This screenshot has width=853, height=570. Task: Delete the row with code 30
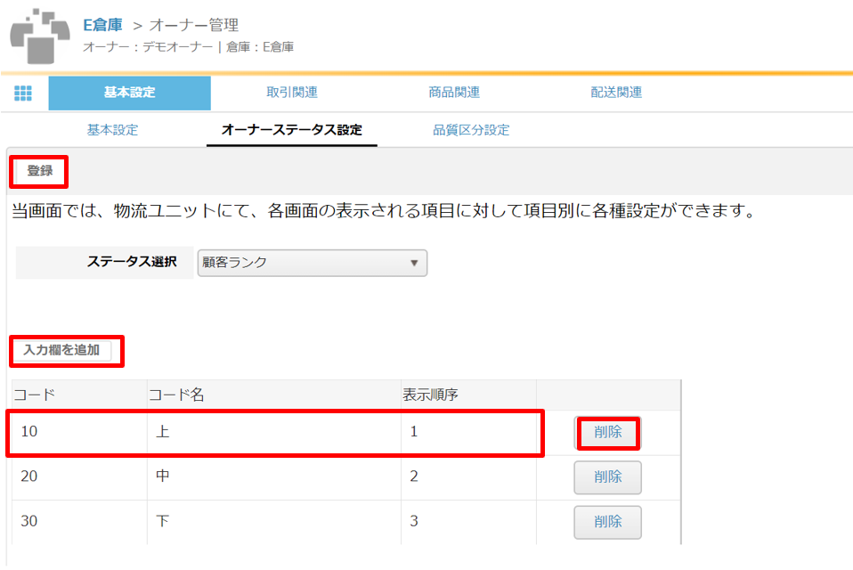[607, 522]
